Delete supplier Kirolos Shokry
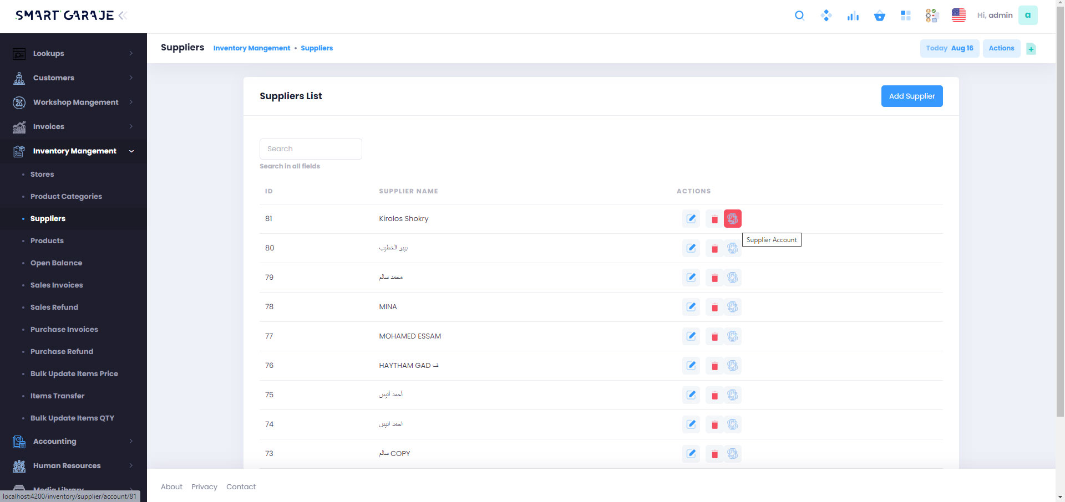Viewport: 1065px width, 502px height. (x=714, y=219)
